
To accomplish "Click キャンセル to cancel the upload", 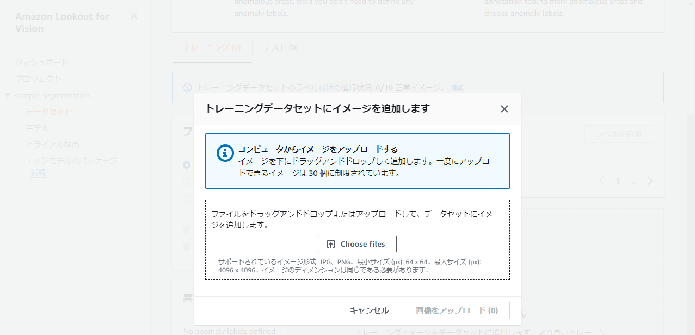I will coord(369,310).
